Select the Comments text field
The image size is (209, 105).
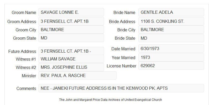[121, 88]
